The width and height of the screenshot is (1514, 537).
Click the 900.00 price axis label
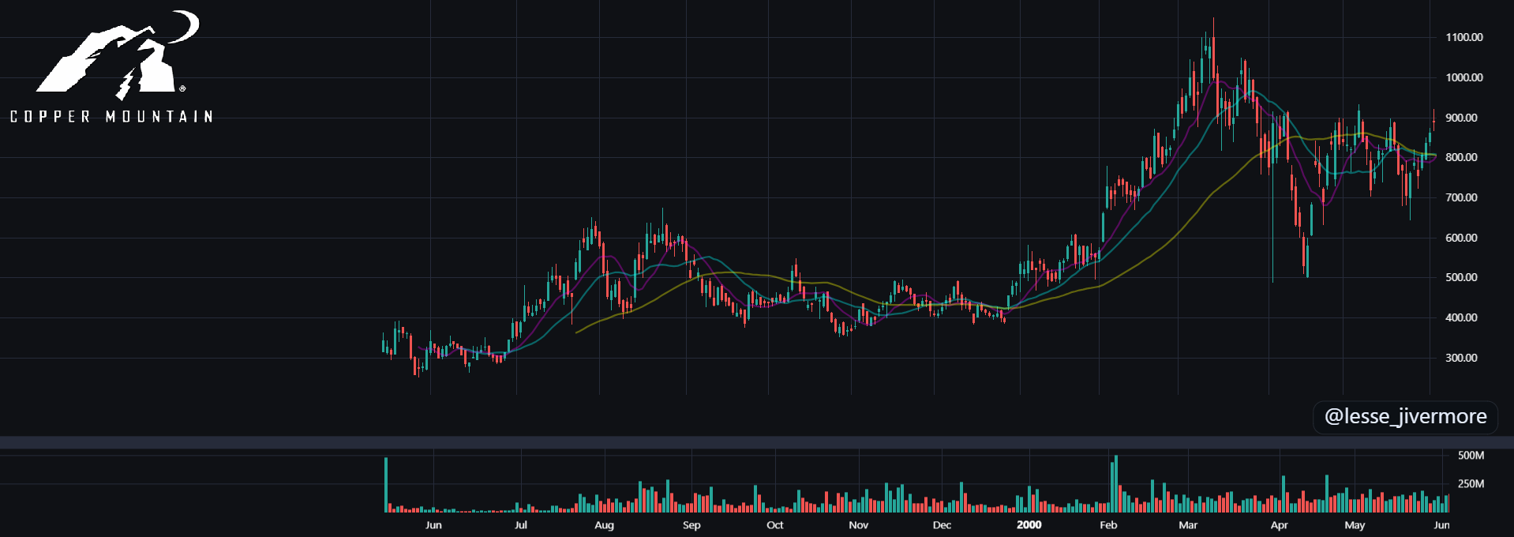tap(1461, 118)
